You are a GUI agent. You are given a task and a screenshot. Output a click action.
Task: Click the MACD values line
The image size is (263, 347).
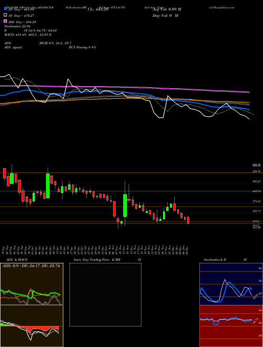(x=28, y=35)
